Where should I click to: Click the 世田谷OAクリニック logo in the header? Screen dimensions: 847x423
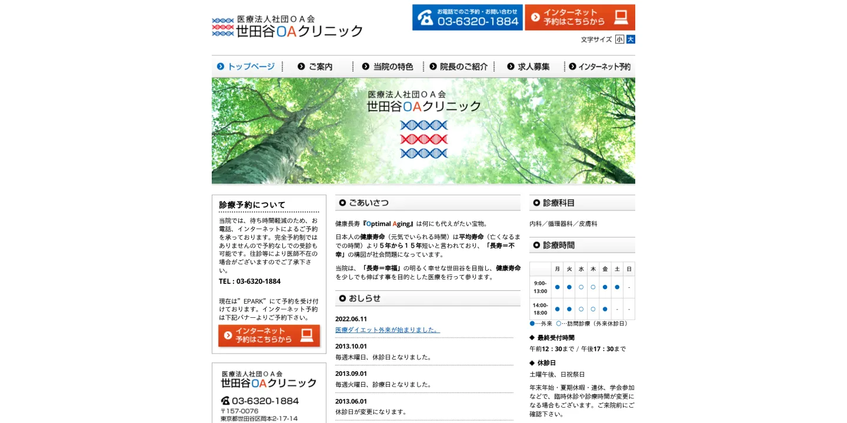pos(287,27)
